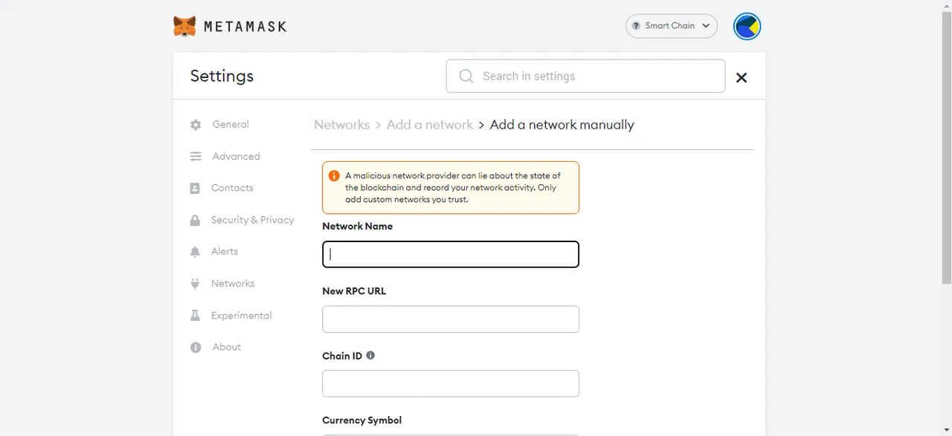
Task: Go to Add a network breadcrumb
Action: [430, 125]
